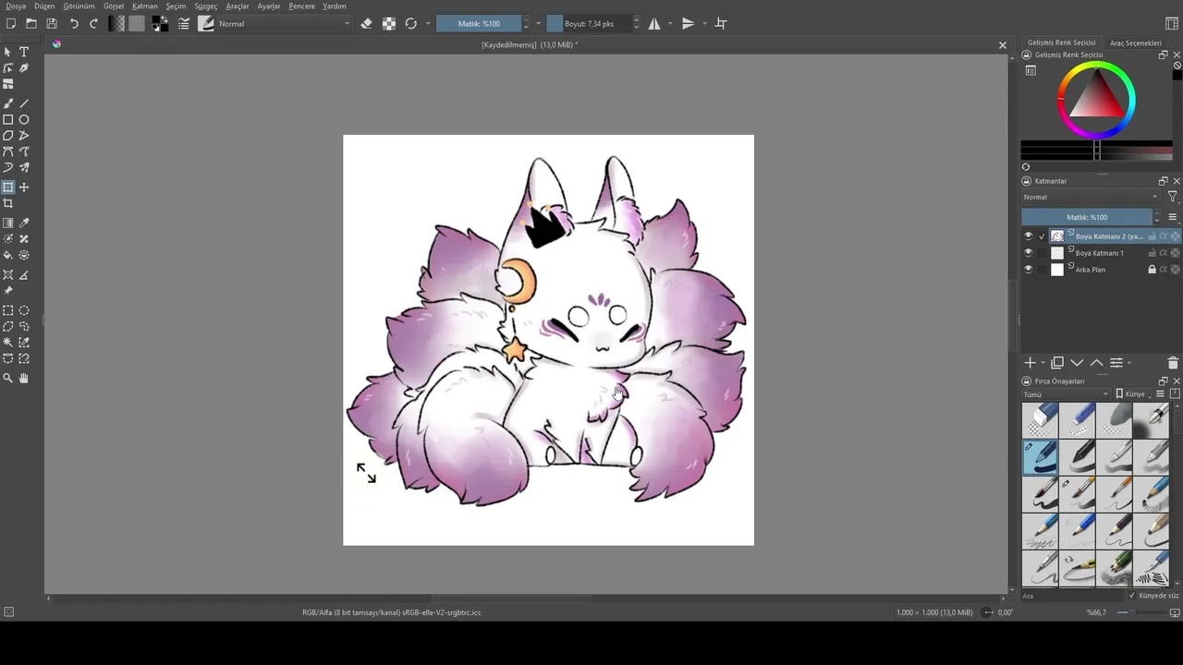Open the layer options menu button
The image size is (1183, 665).
(1173, 217)
